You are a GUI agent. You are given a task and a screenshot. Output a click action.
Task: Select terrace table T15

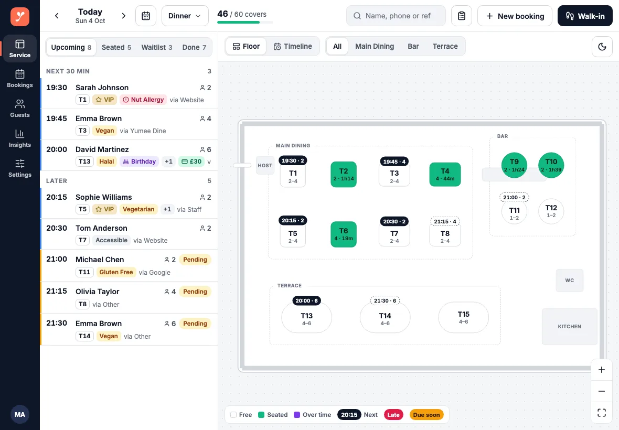coord(463,318)
